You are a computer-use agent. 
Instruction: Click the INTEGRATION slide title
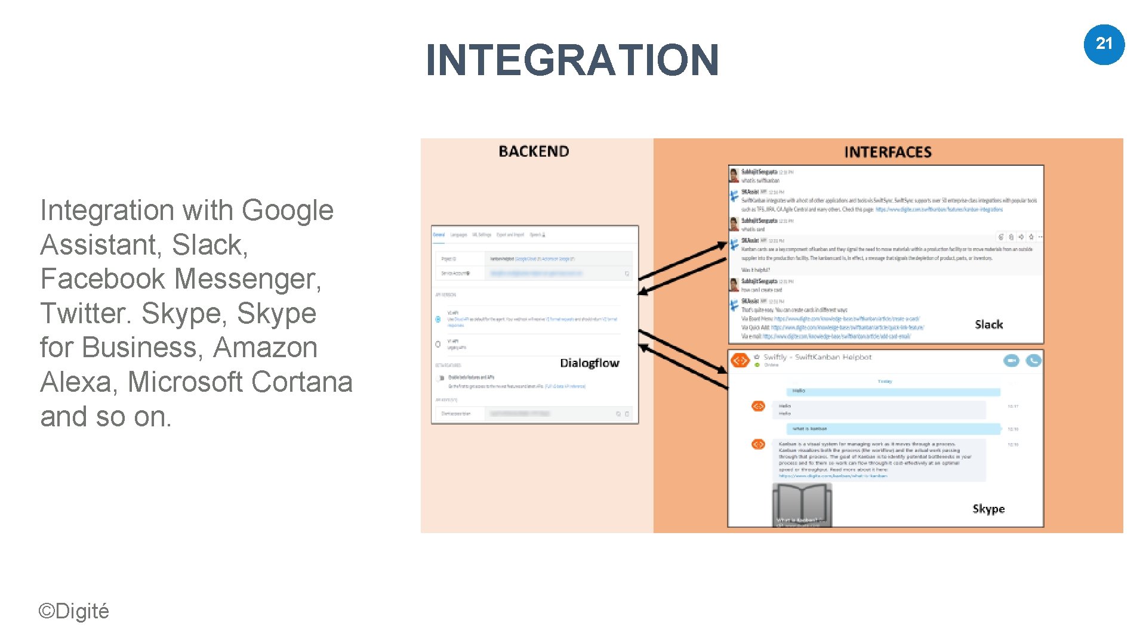pos(572,60)
